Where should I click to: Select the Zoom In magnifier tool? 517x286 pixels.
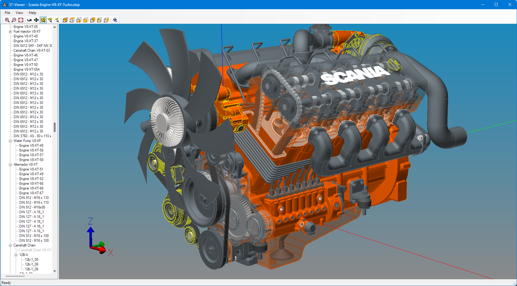[x=7, y=20]
